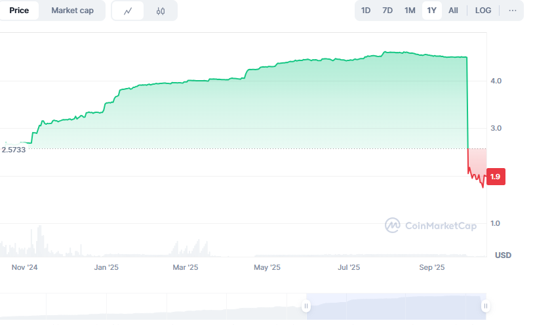Switch to the Market cap tab
Image resolution: width=533 pixels, height=325 pixels.
pyautogui.click(x=72, y=11)
